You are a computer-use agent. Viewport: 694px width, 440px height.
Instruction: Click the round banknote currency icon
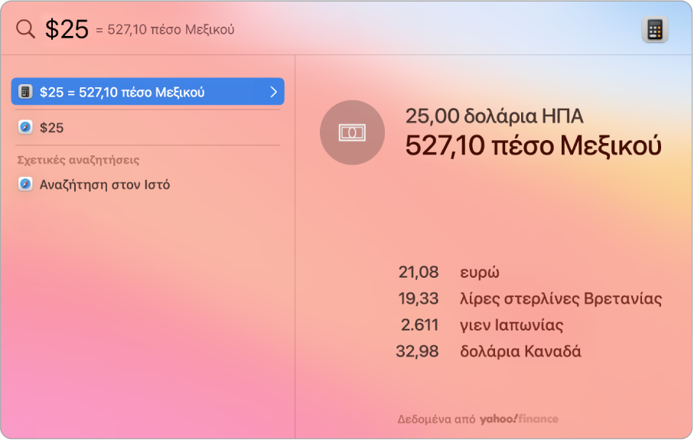point(352,132)
